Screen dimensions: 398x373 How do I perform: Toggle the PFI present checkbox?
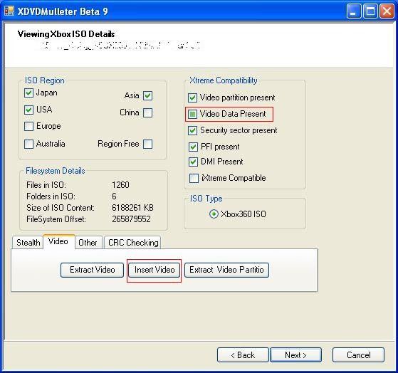click(193, 147)
